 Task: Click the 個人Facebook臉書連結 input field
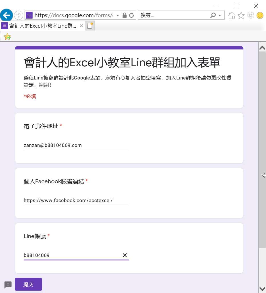(x=76, y=200)
